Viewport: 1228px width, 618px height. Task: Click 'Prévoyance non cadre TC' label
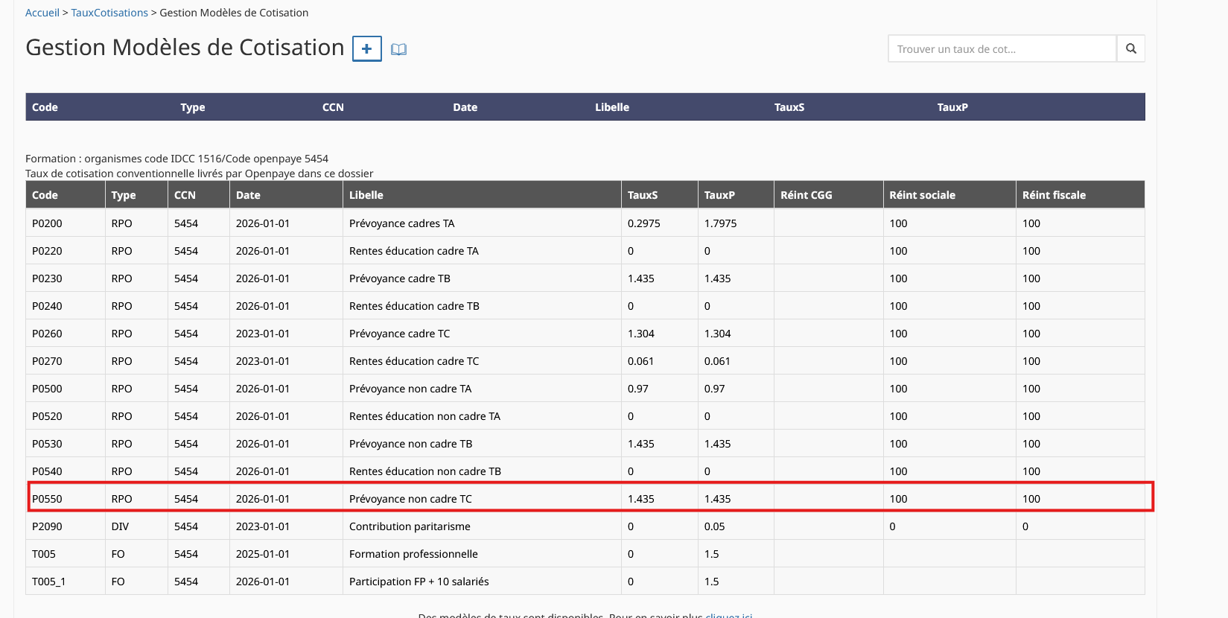pos(410,499)
